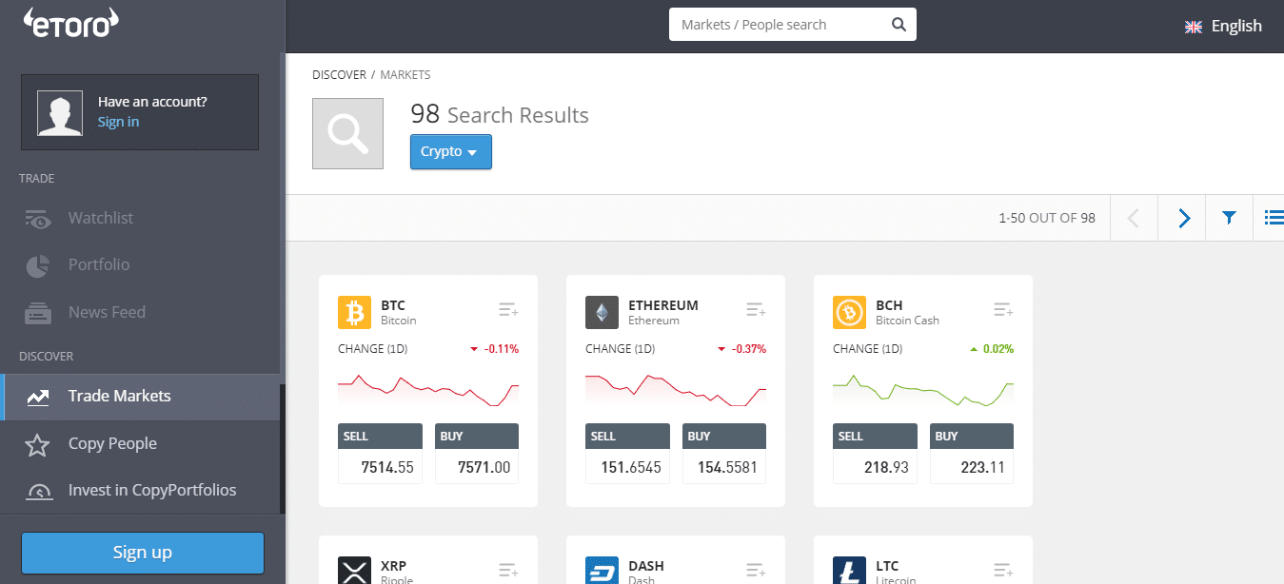Click the Sign up button
This screenshot has width=1284, height=584.
[143, 553]
